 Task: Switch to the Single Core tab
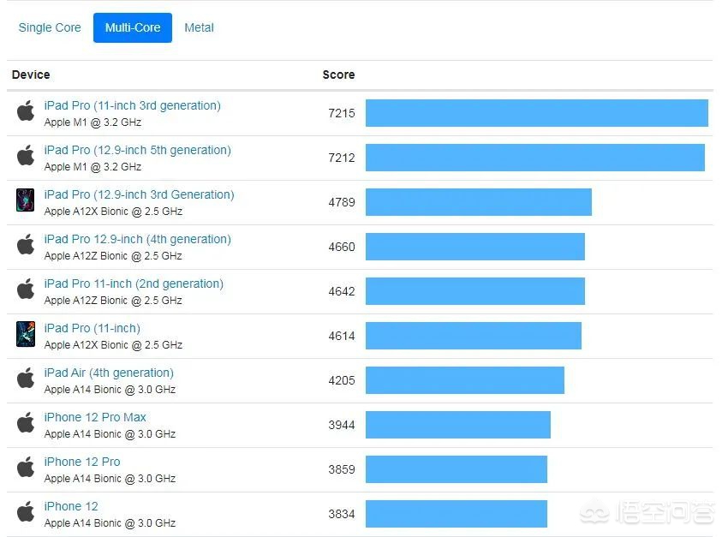click(x=50, y=28)
